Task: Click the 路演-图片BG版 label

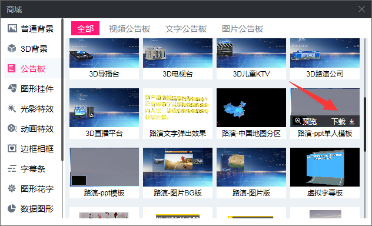Action: coord(178,193)
